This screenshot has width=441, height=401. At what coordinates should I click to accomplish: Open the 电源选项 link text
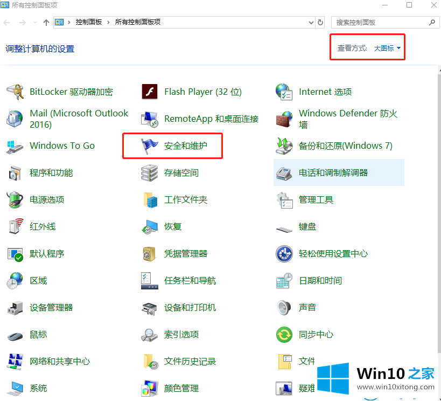pyautogui.click(x=47, y=199)
